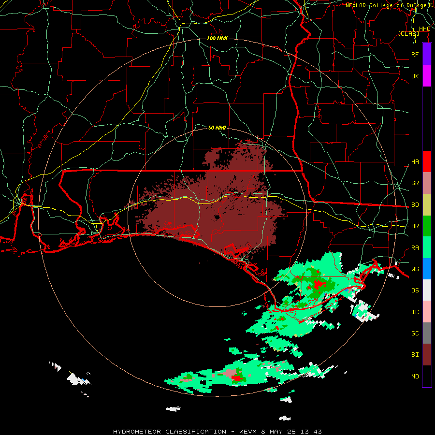Select the yellow BD legend swatch

point(427,205)
